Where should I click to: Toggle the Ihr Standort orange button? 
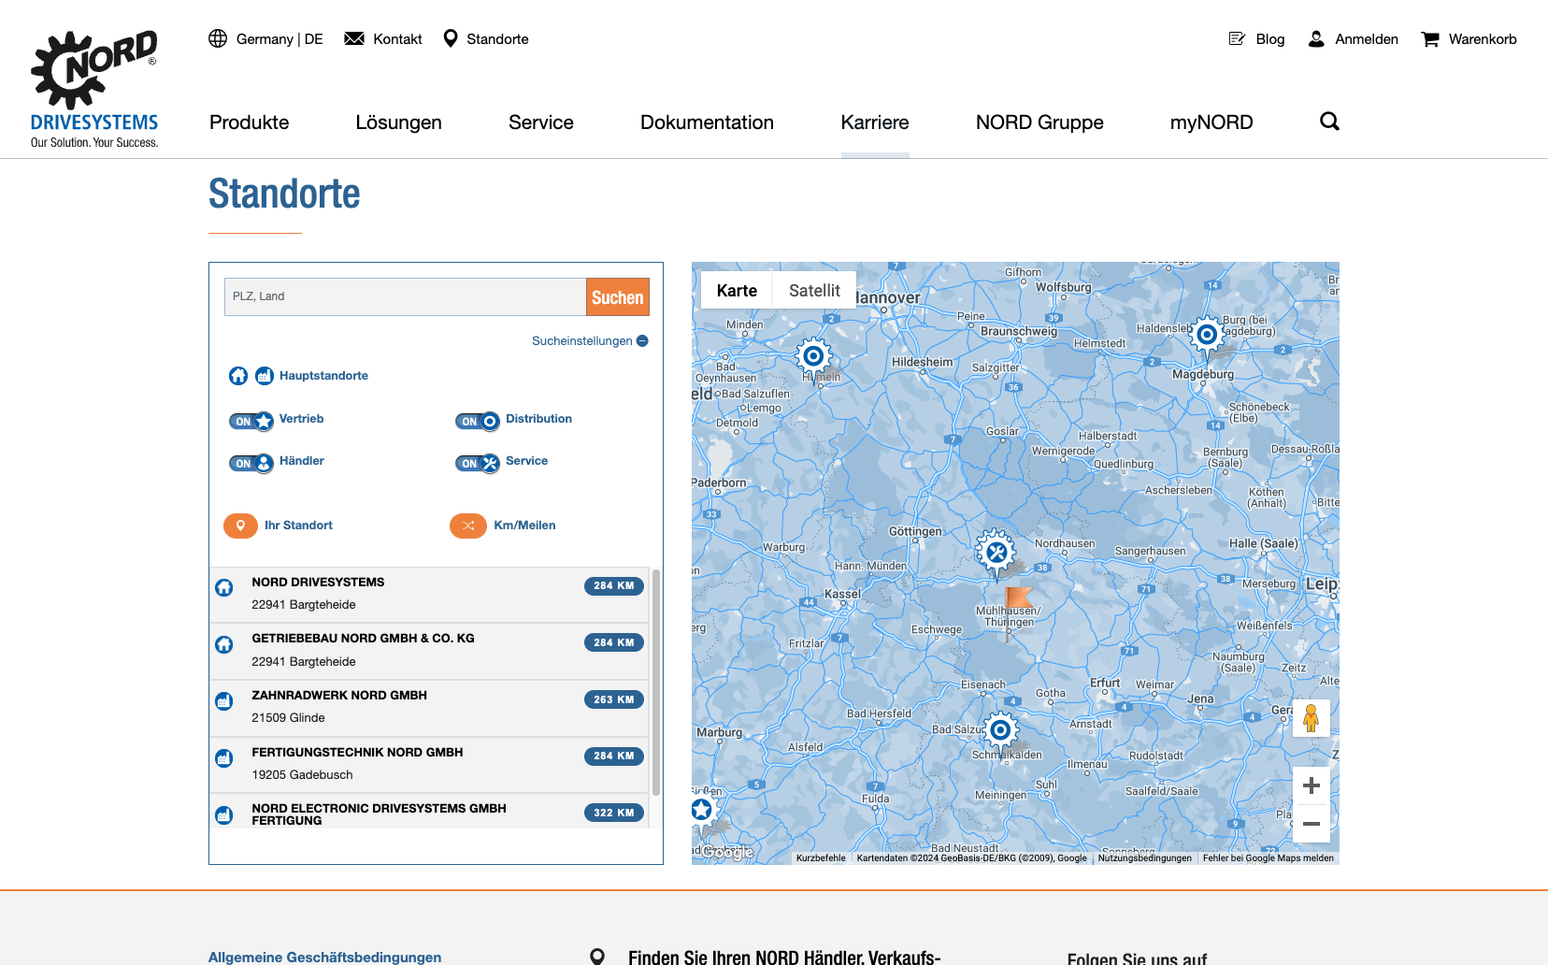click(240, 526)
